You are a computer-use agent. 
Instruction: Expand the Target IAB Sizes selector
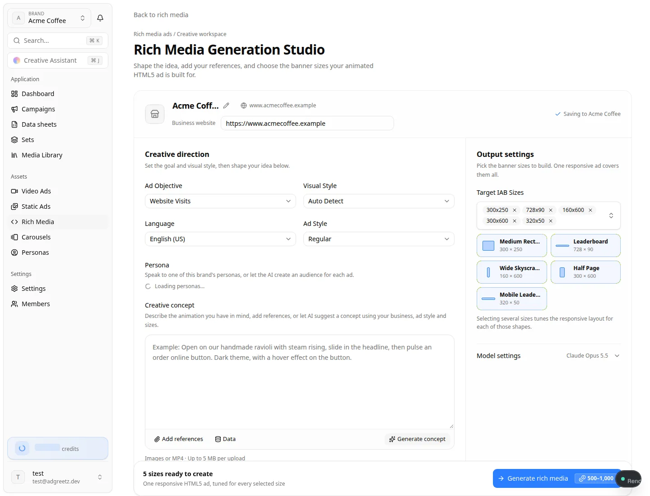(x=611, y=216)
